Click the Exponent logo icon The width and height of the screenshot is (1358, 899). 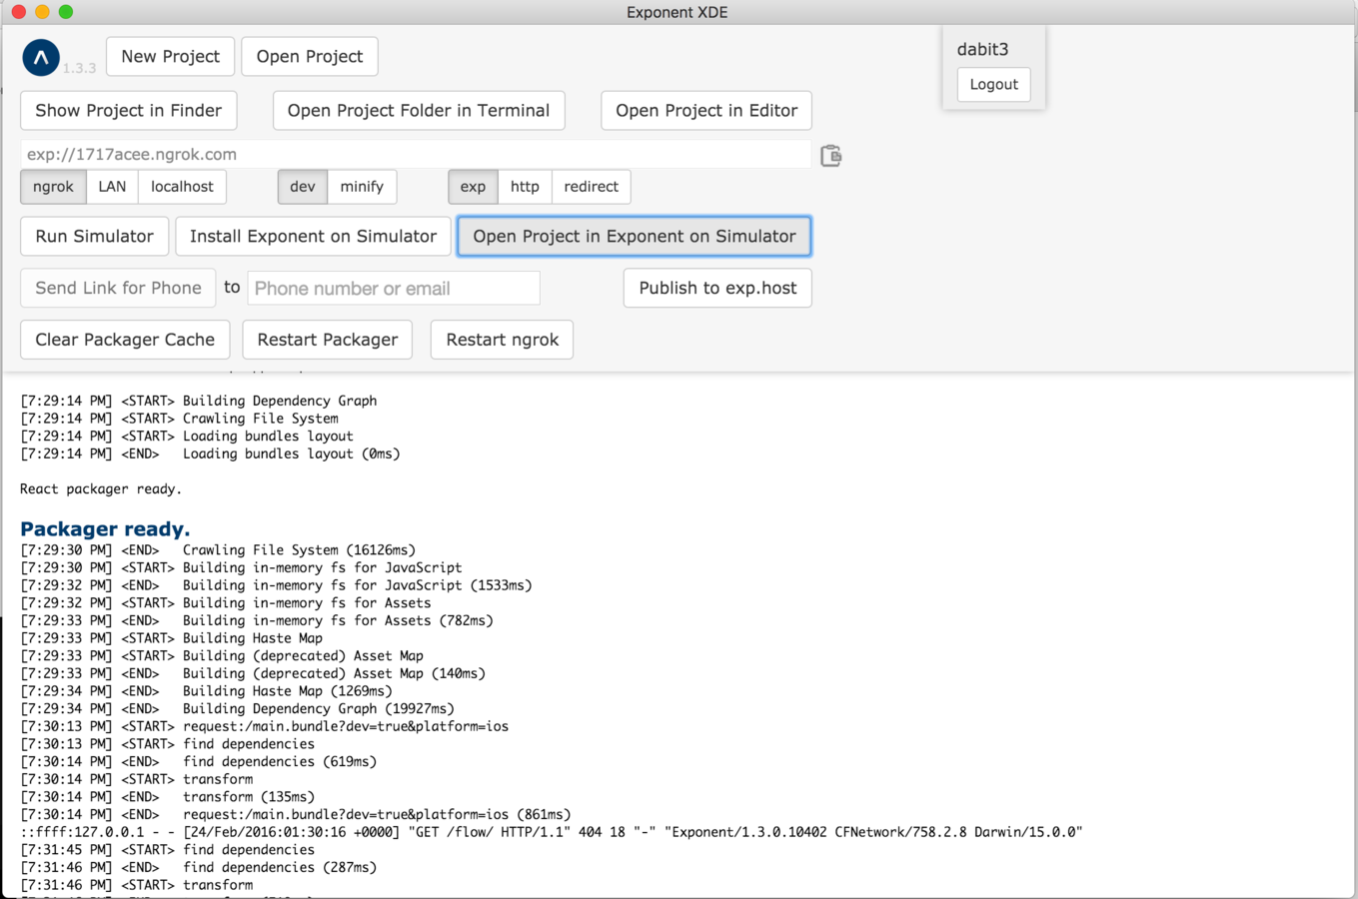point(41,58)
